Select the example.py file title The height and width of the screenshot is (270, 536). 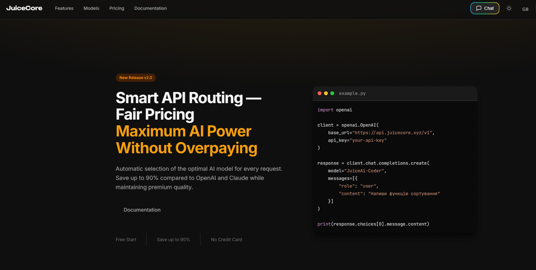352,94
